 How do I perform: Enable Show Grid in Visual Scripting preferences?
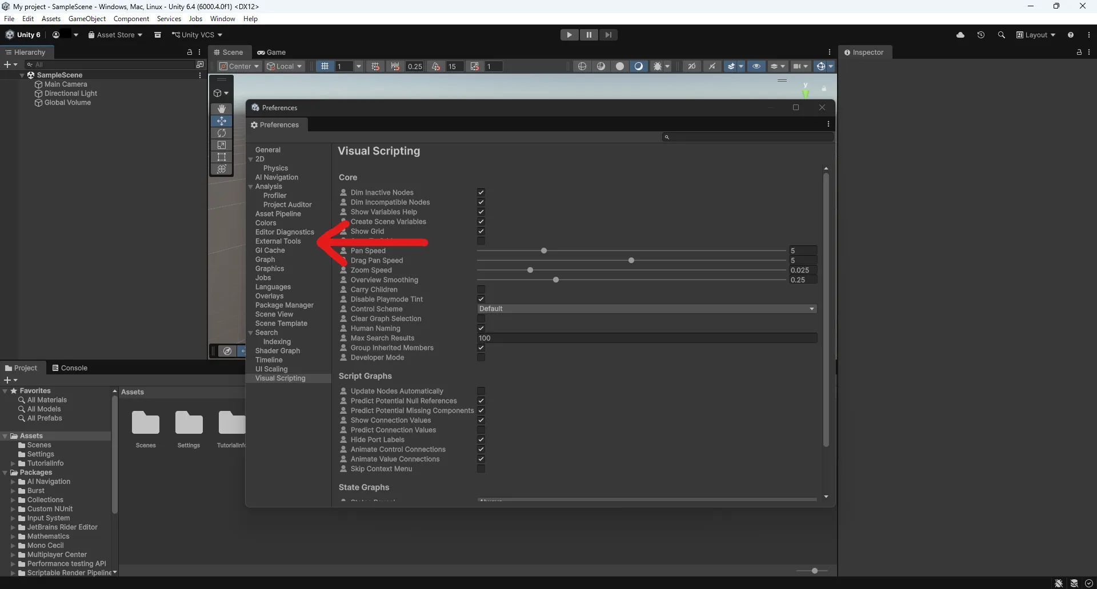[x=481, y=231]
